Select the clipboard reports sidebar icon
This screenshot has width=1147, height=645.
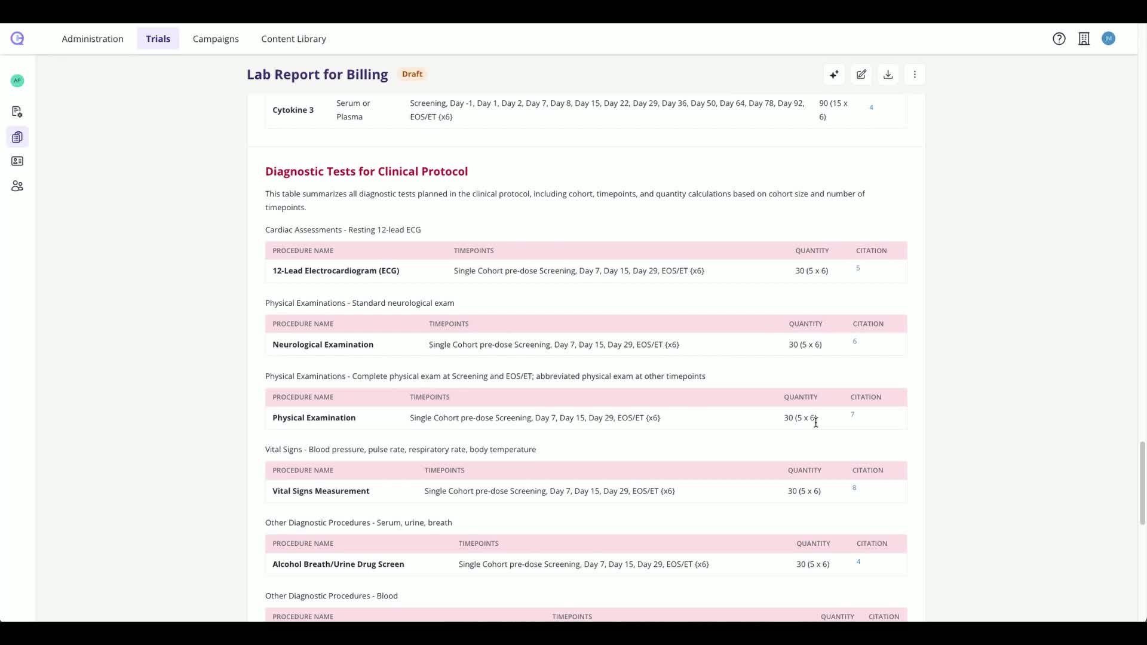[17, 137]
